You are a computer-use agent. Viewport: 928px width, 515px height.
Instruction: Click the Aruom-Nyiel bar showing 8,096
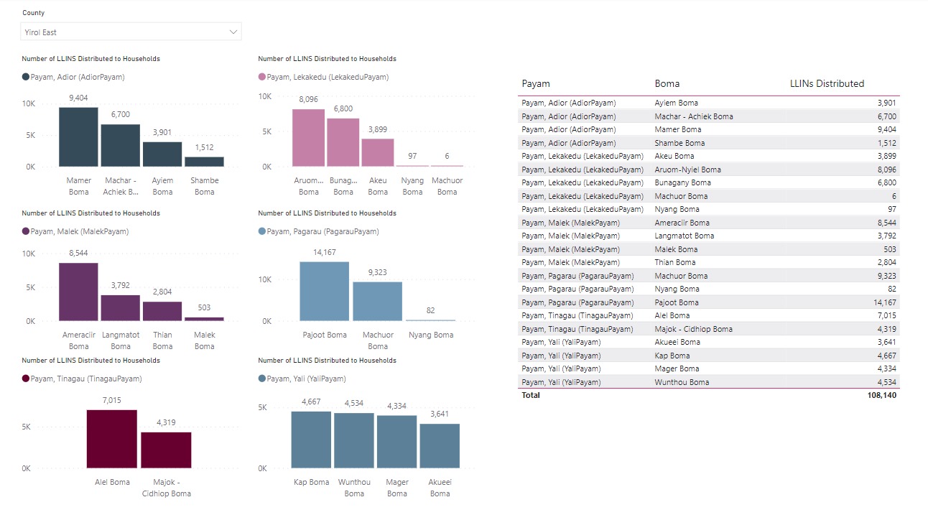click(x=309, y=138)
